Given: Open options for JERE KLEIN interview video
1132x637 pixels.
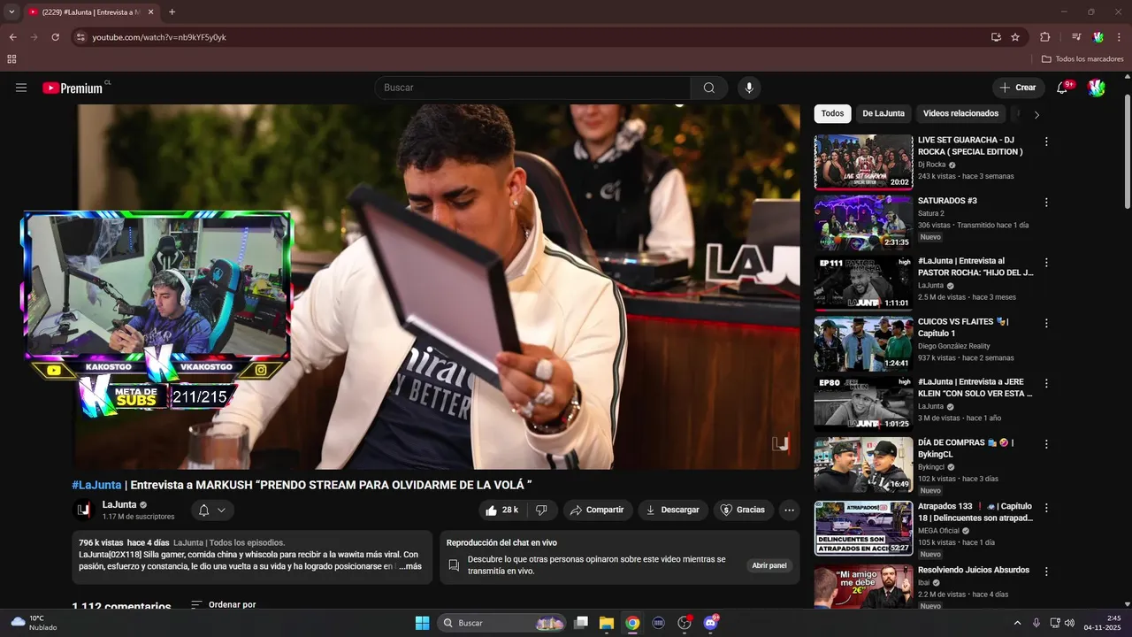Looking at the screenshot, I should pos(1046,384).
